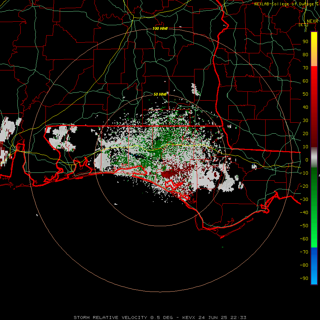Screen dimensions: 320x320
Task: Click the blue bottom segment of the color bar
Action: click(x=314, y=266)
